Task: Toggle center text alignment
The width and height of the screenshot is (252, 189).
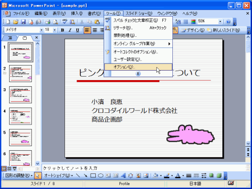Action: click(x=95, y=30)
